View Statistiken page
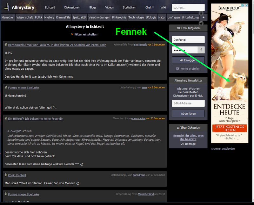This screenshot has width=254, height=205. click(x=130, y=7)
